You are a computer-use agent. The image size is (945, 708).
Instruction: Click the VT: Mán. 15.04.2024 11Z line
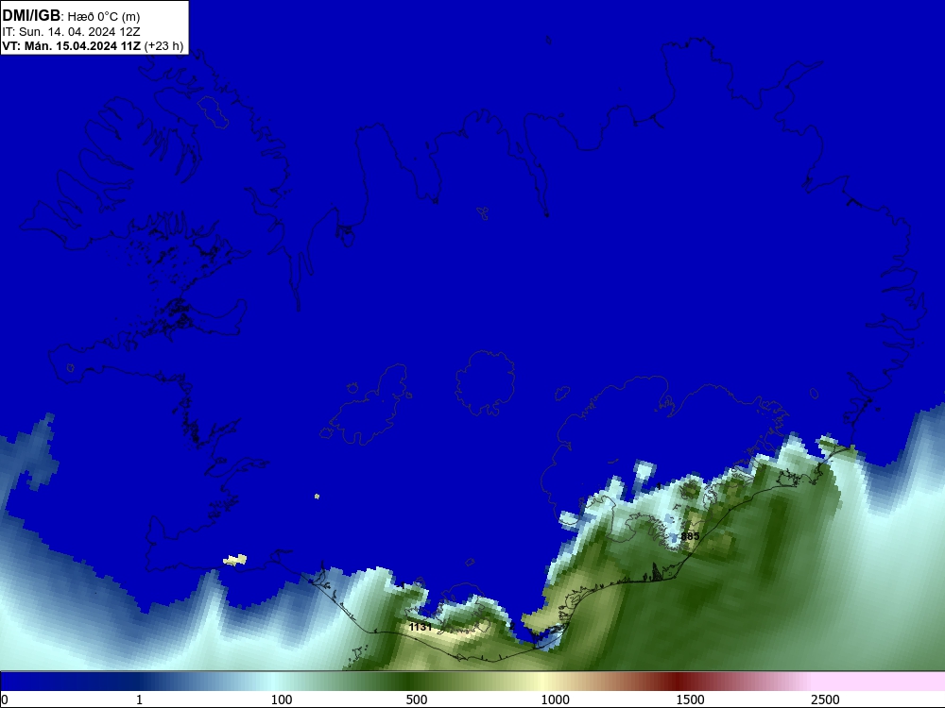pyautogui.click(x=71, y=45)
